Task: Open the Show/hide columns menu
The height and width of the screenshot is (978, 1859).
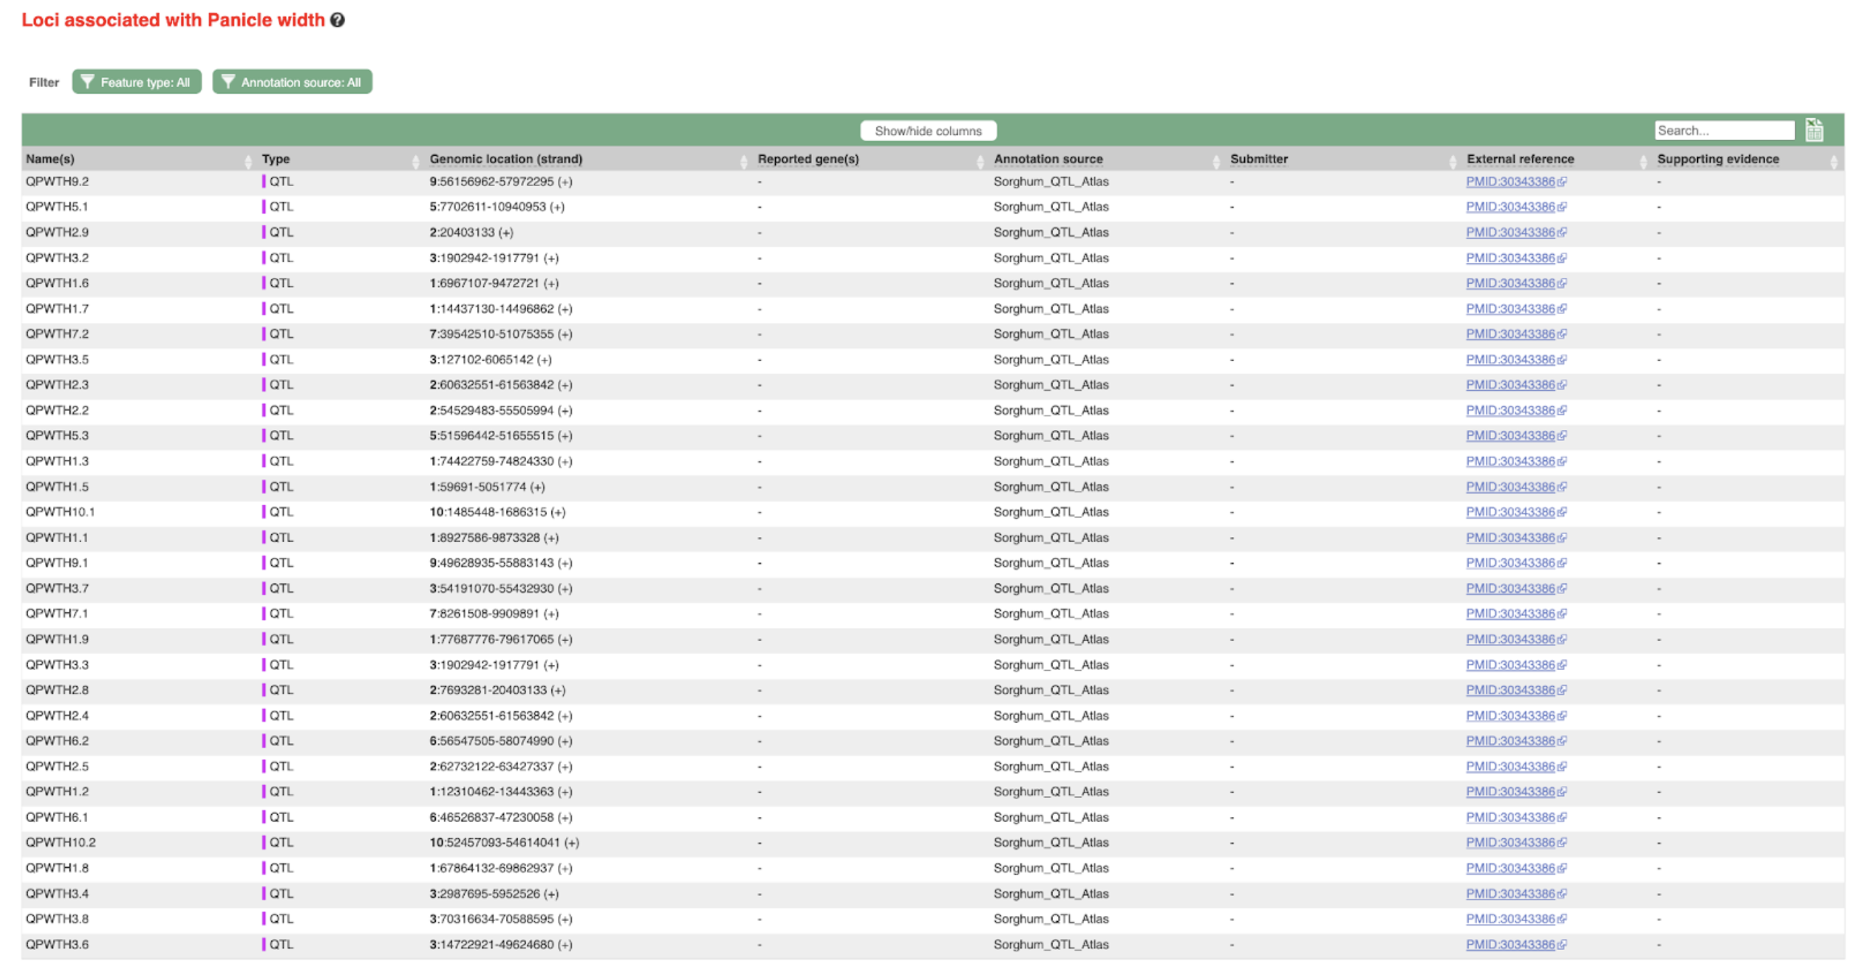Action: click(927, 131)
